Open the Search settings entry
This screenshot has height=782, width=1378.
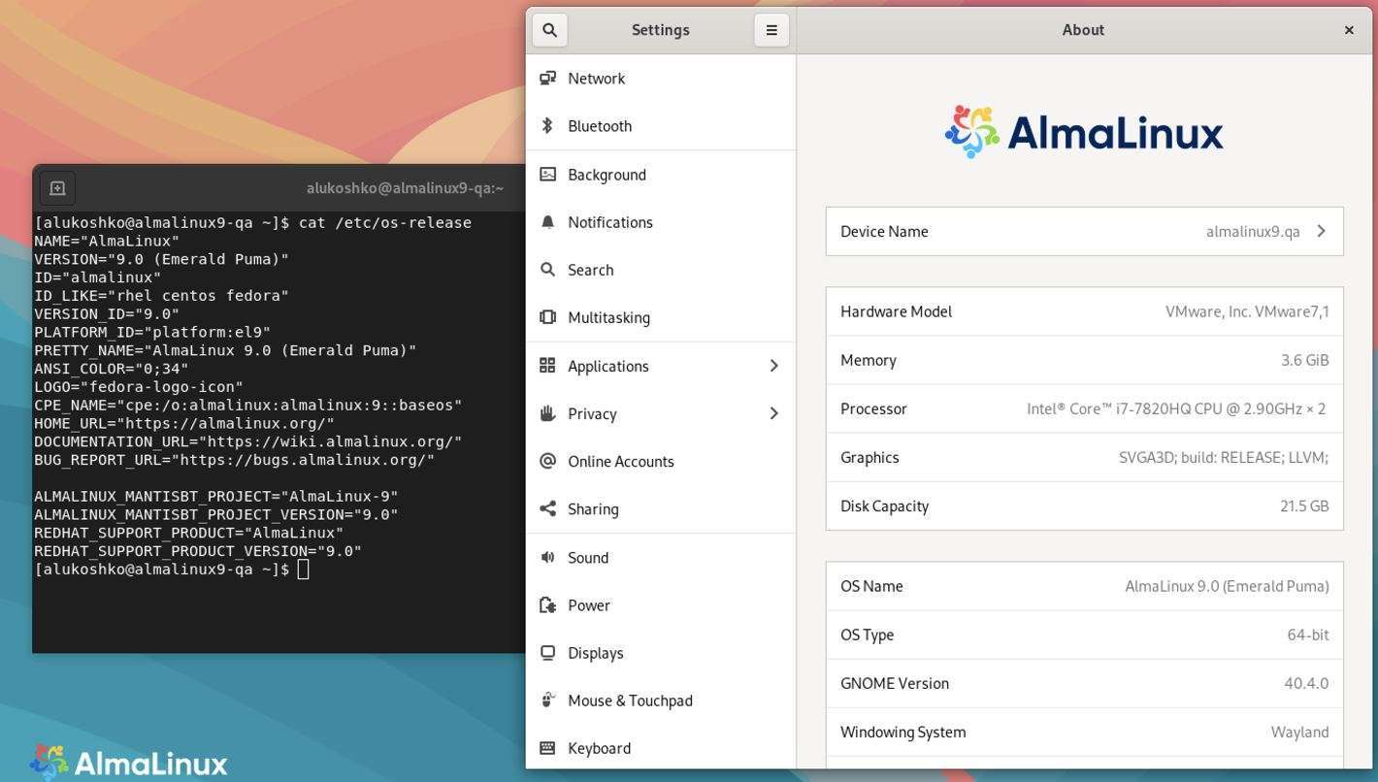pyautogui.click(x=591, y=269)
